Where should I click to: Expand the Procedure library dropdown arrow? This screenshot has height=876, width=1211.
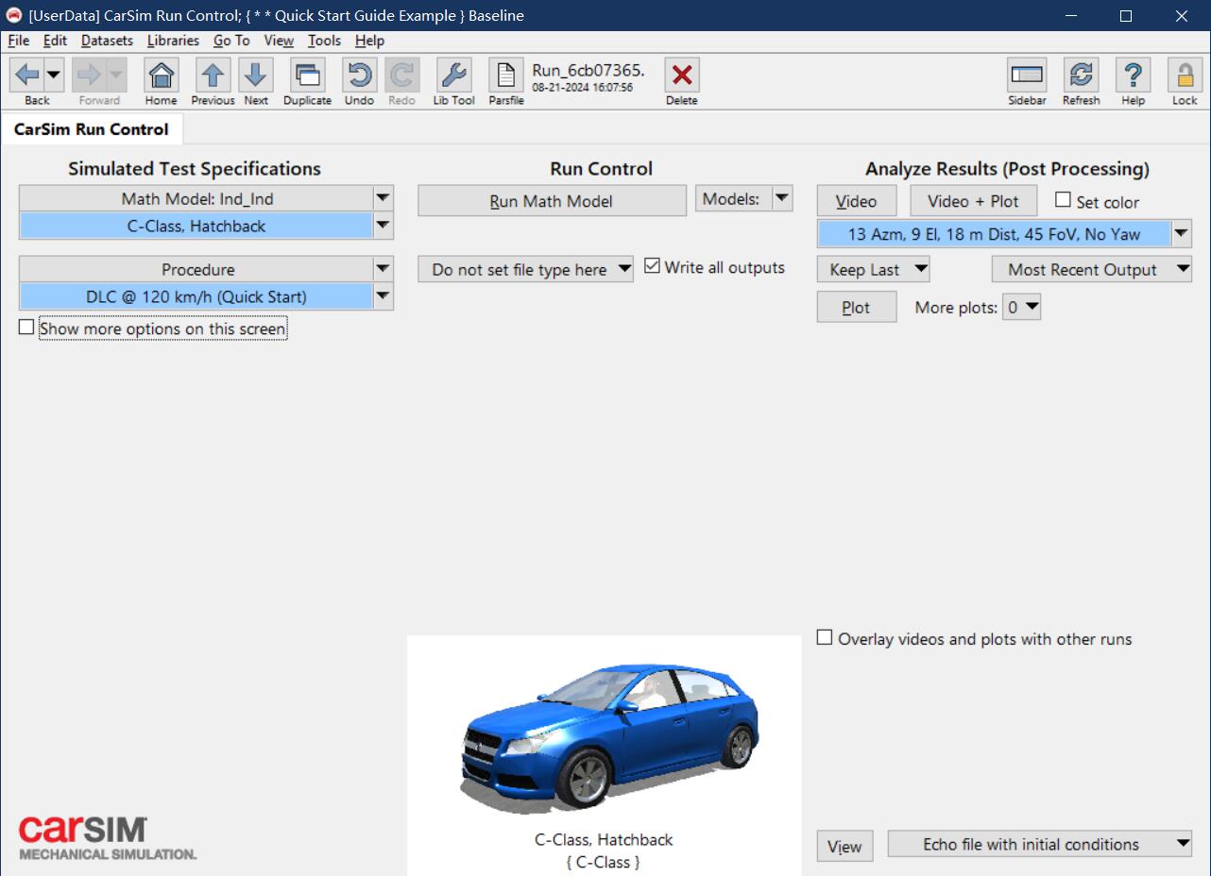[x=383, y=269]
